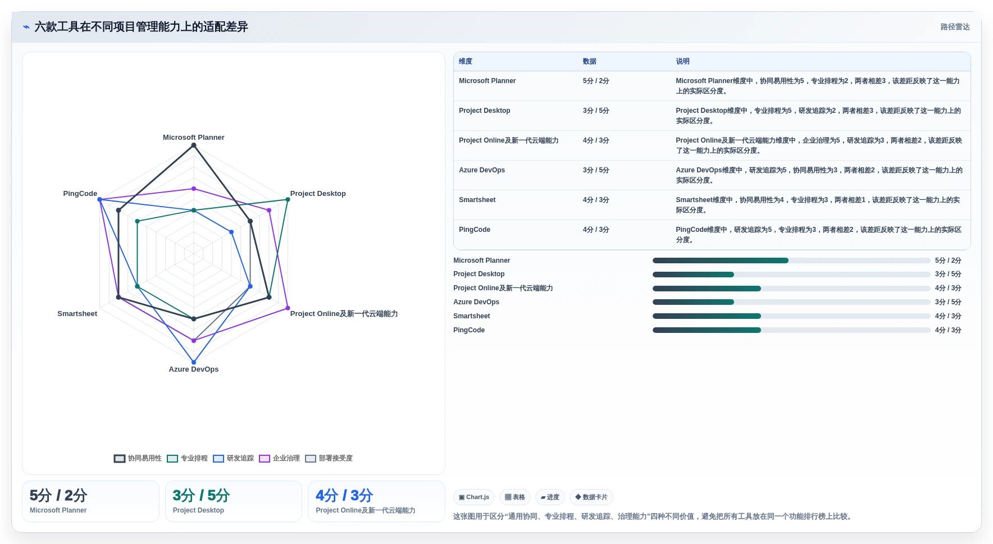Toggle the 研发追踪 legend series
Viewport: 993px width, 544px height.
(x=233, y=458)
